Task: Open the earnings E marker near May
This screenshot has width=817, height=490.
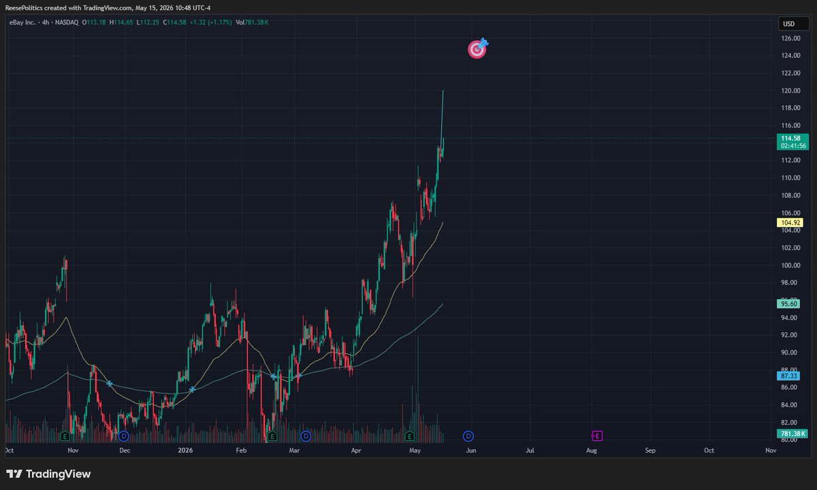Action: (x=410, y=436)
